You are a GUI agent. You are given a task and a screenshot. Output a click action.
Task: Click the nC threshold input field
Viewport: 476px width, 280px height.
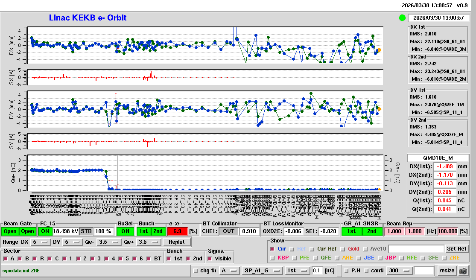[x=317, y=271]
